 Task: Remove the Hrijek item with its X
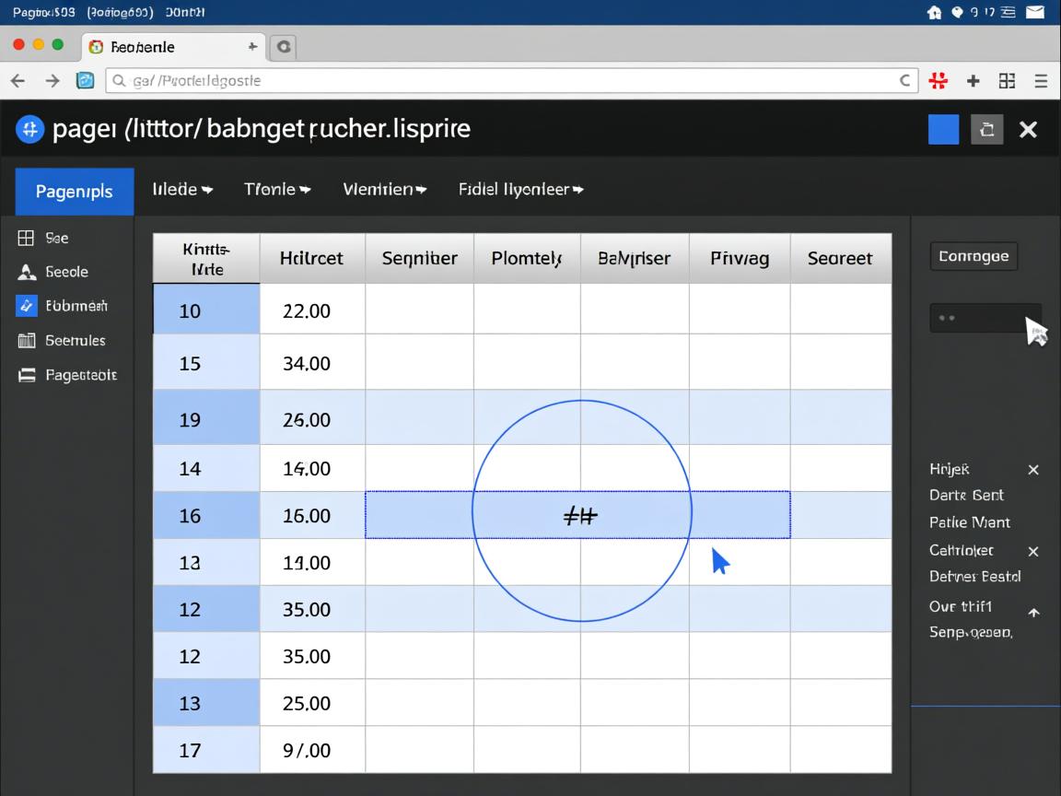coord(1033,470)
